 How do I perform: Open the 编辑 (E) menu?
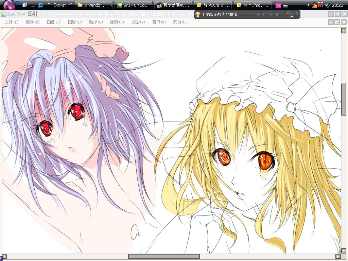[x=32, y=22]
